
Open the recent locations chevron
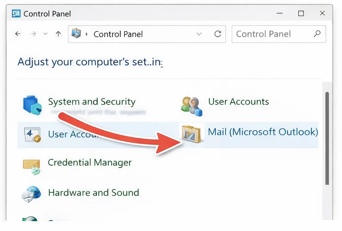click(x=45, y=34)
